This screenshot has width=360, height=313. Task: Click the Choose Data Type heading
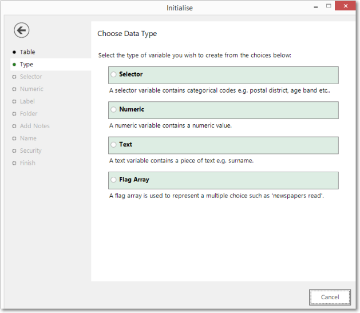click(127, 34)
